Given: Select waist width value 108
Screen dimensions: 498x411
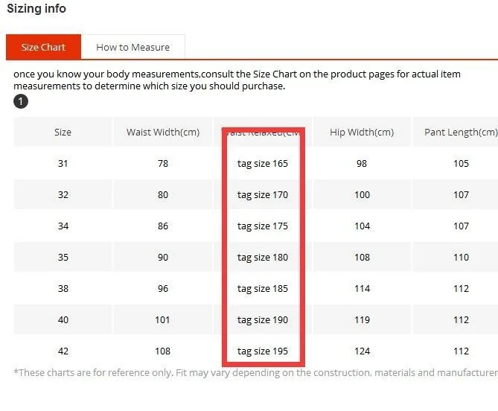Looking at the screenshot, I should point(163,351).
